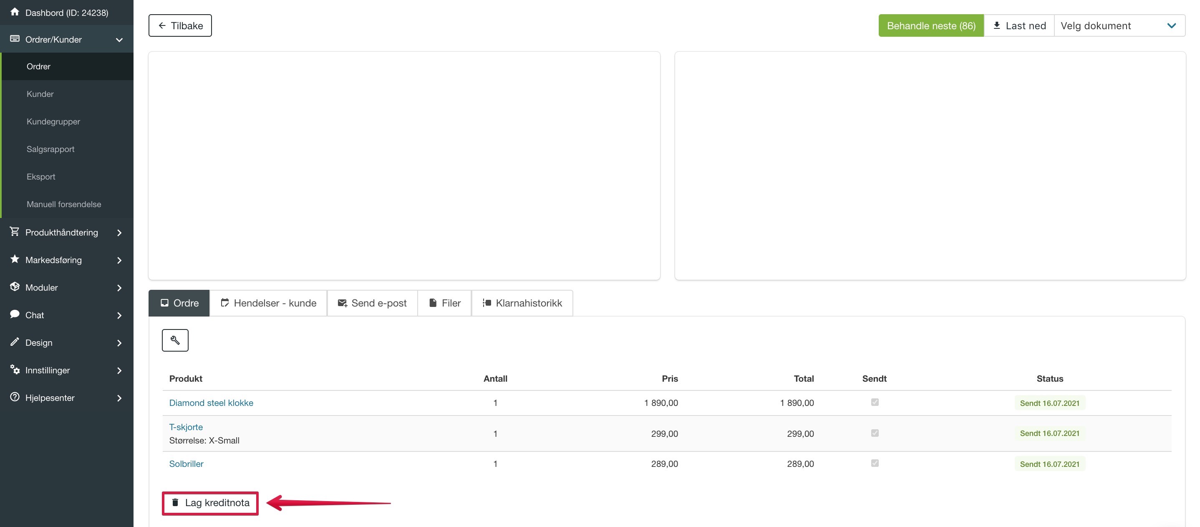The width and height of the screenshot is (1200, 527).
Task: Click the Lag kreditnota button
Action: (x=210, y=502)
